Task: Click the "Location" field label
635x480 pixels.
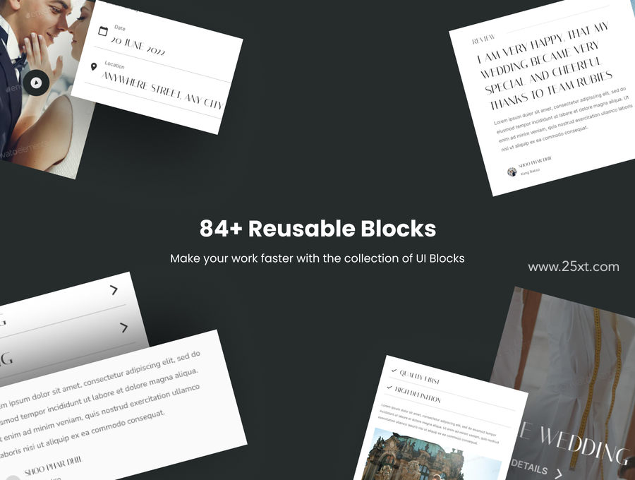Action: 114,64
